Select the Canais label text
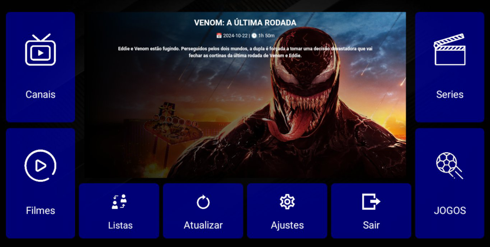 click(x=40, y=94)
